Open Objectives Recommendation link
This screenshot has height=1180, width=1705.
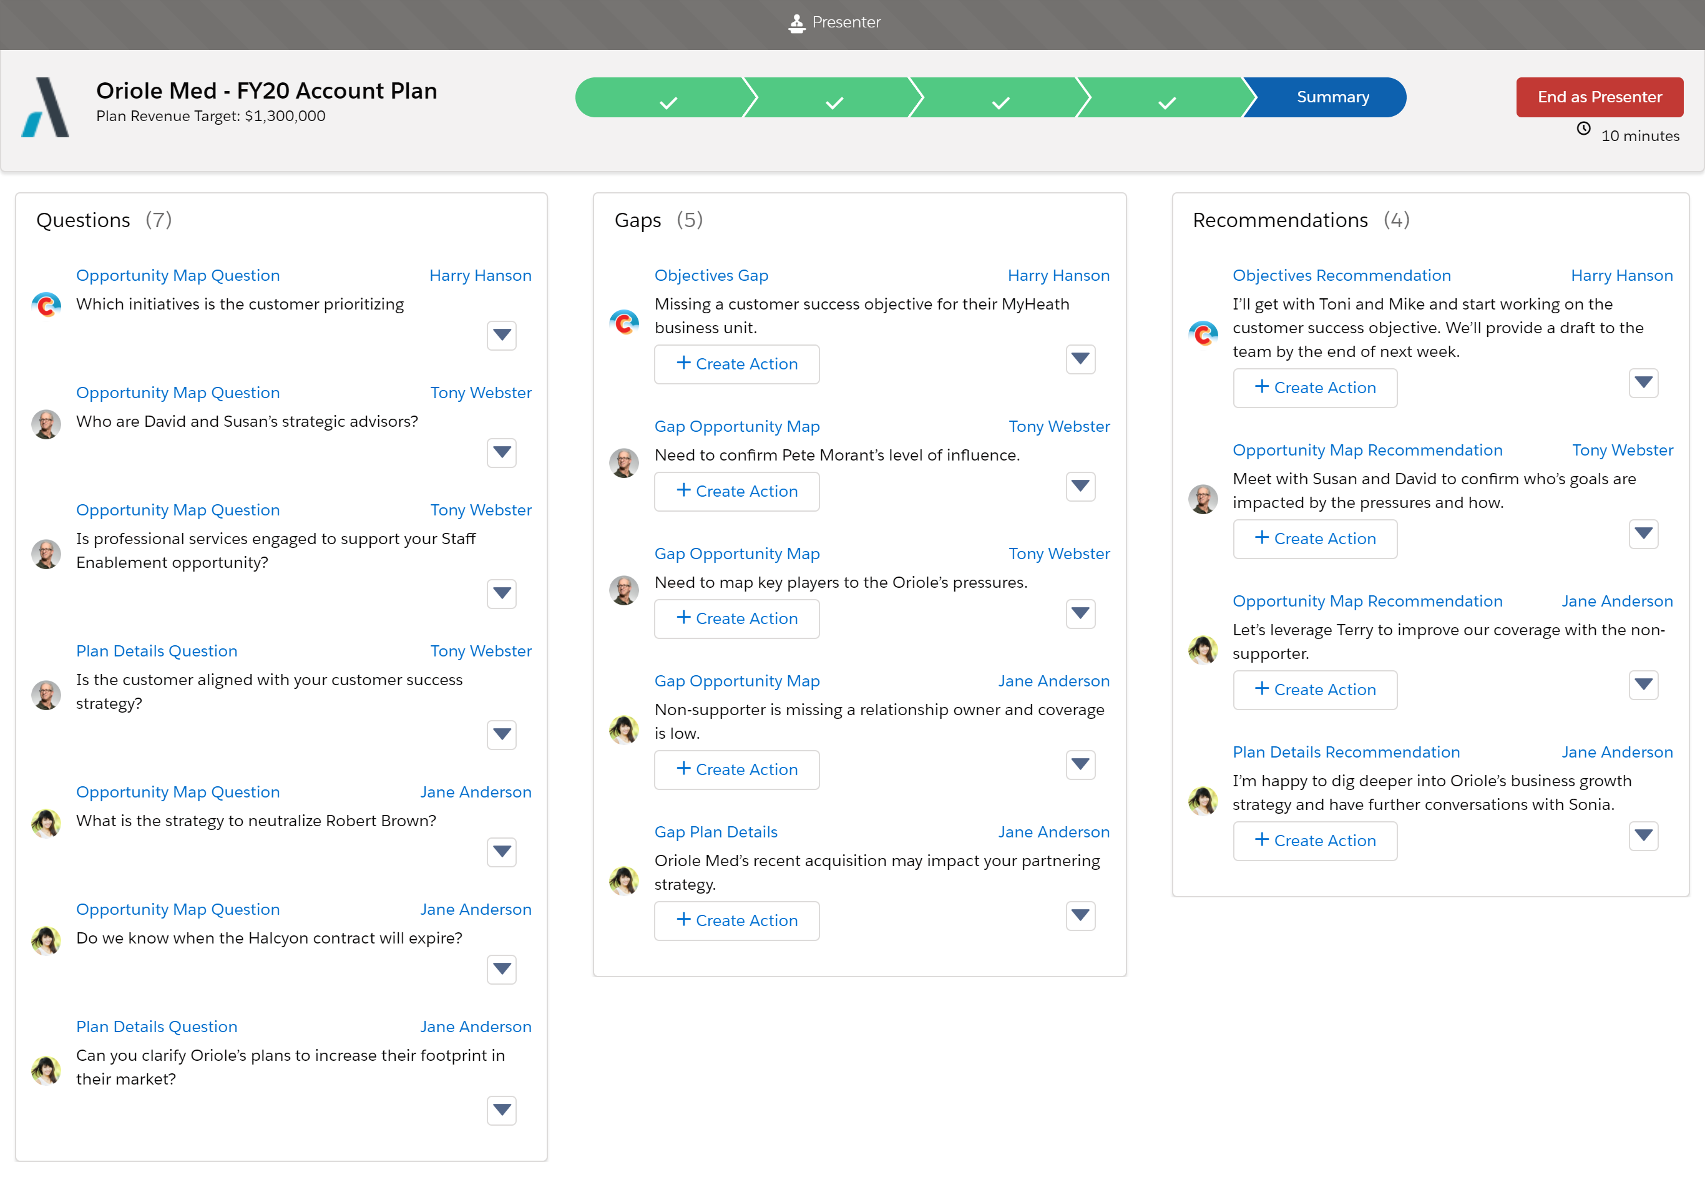pyautogui.click(x=1341, y=275)
